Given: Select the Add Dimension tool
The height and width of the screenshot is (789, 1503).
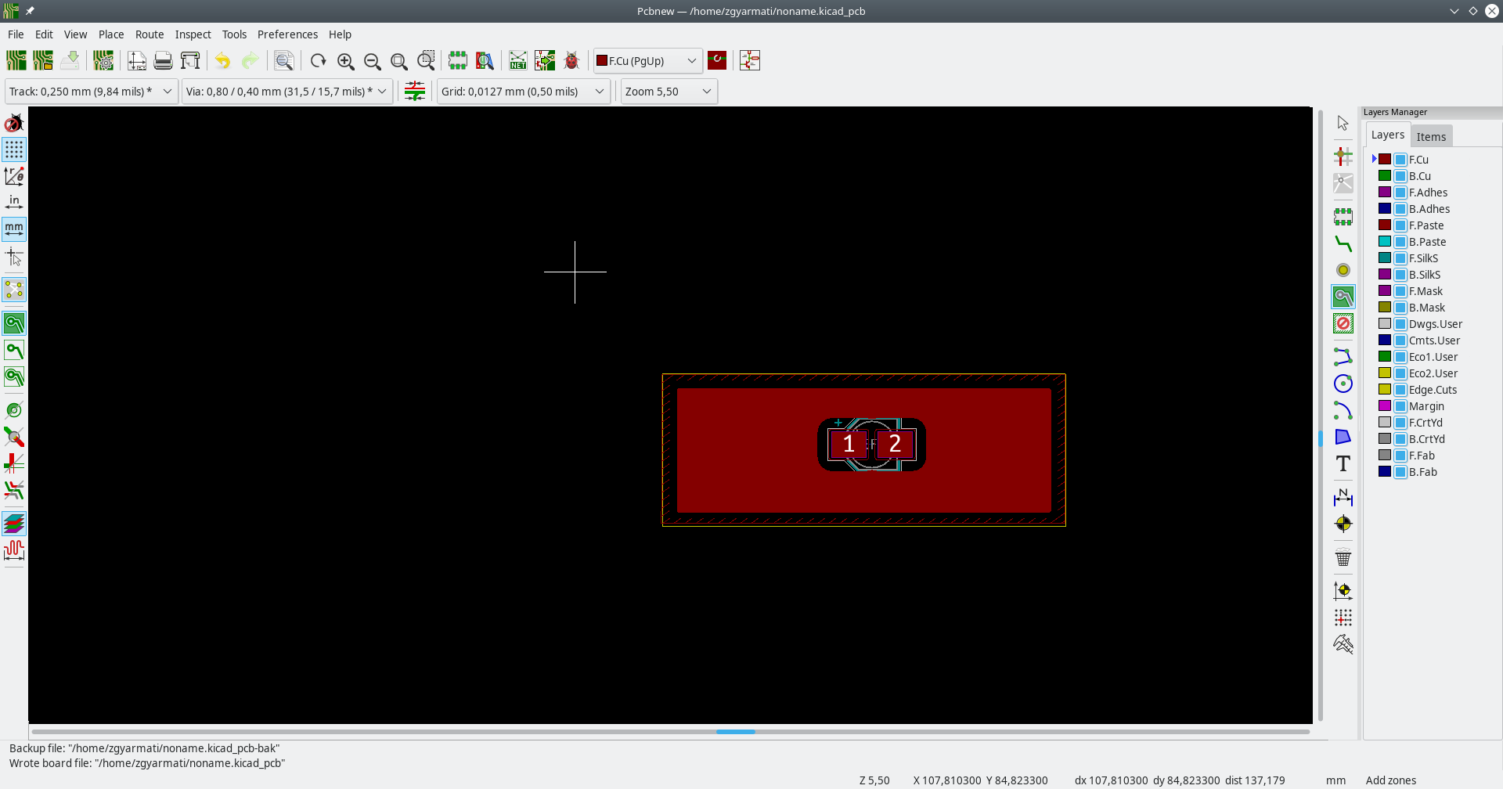Looking at the screenshot, I should pos(1343,497).
